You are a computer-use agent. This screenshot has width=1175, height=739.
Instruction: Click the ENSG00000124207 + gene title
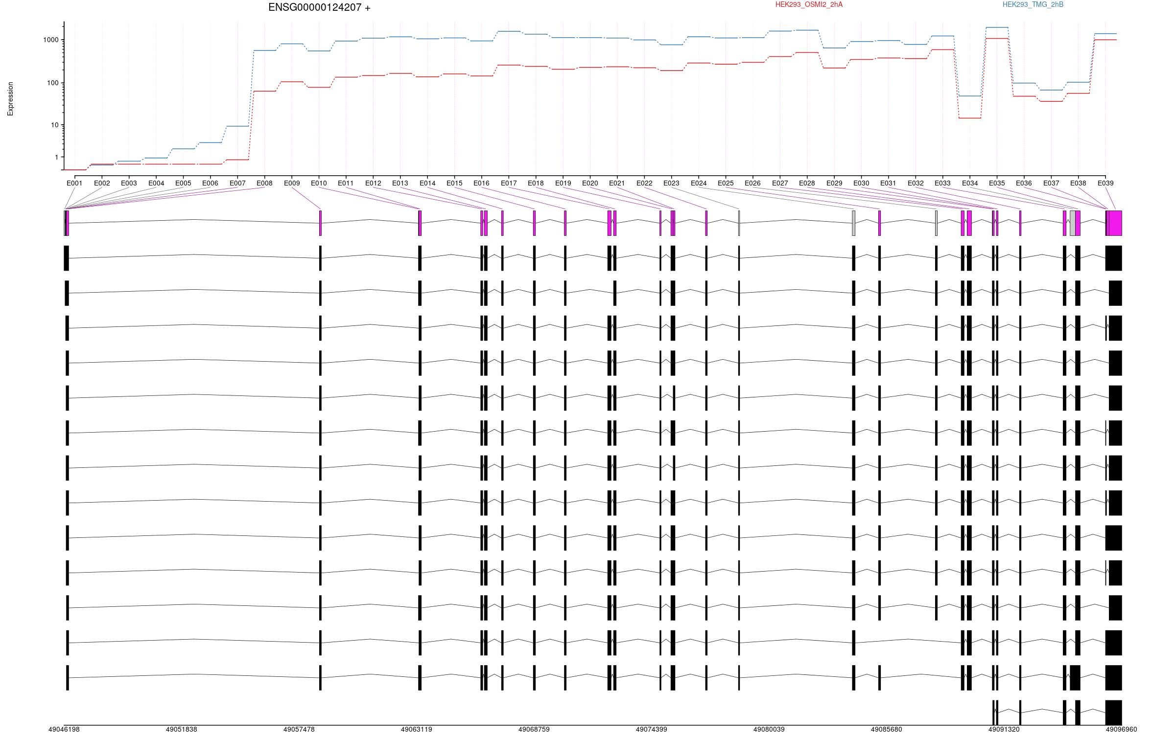(319, 7)
